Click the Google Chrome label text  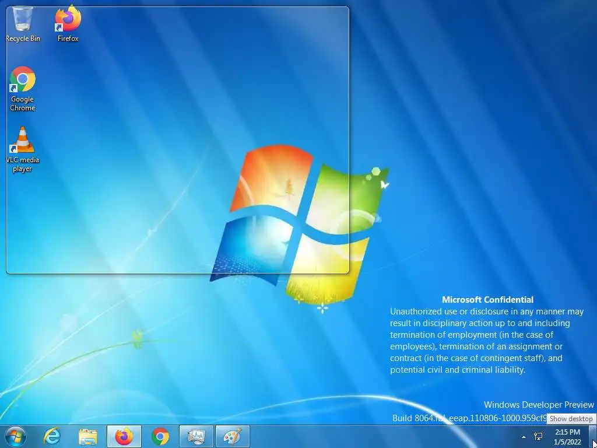pos(23,104)
